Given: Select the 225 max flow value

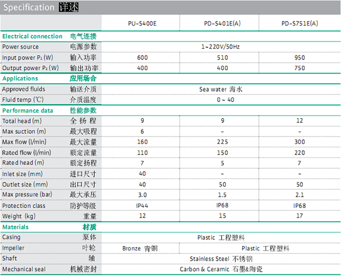Looking at the screenshot, I should pyautogui.click(x=220, y=142).
